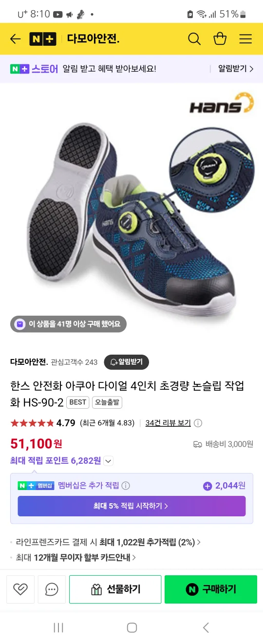Tap the 선물하기 gift button
This screenshot has width=263, height=643.
tap(115, 589)
